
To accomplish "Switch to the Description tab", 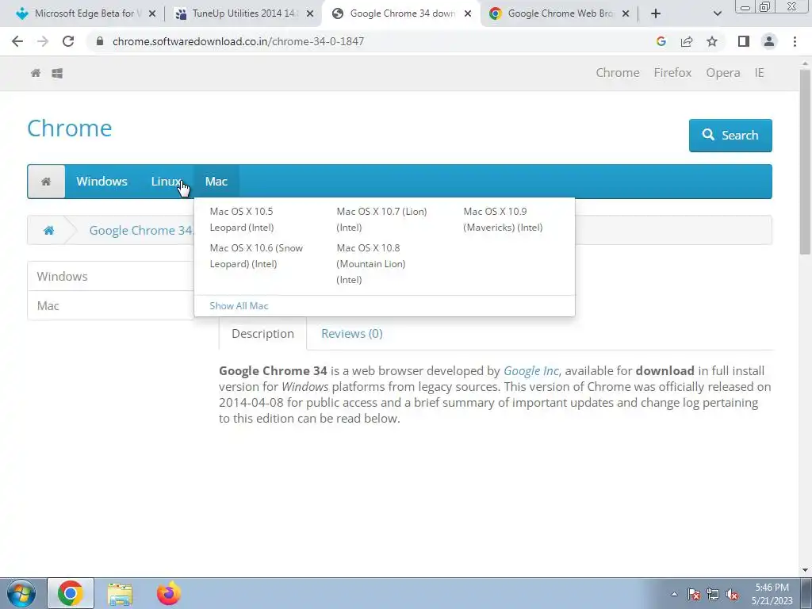I will [262, 334].
